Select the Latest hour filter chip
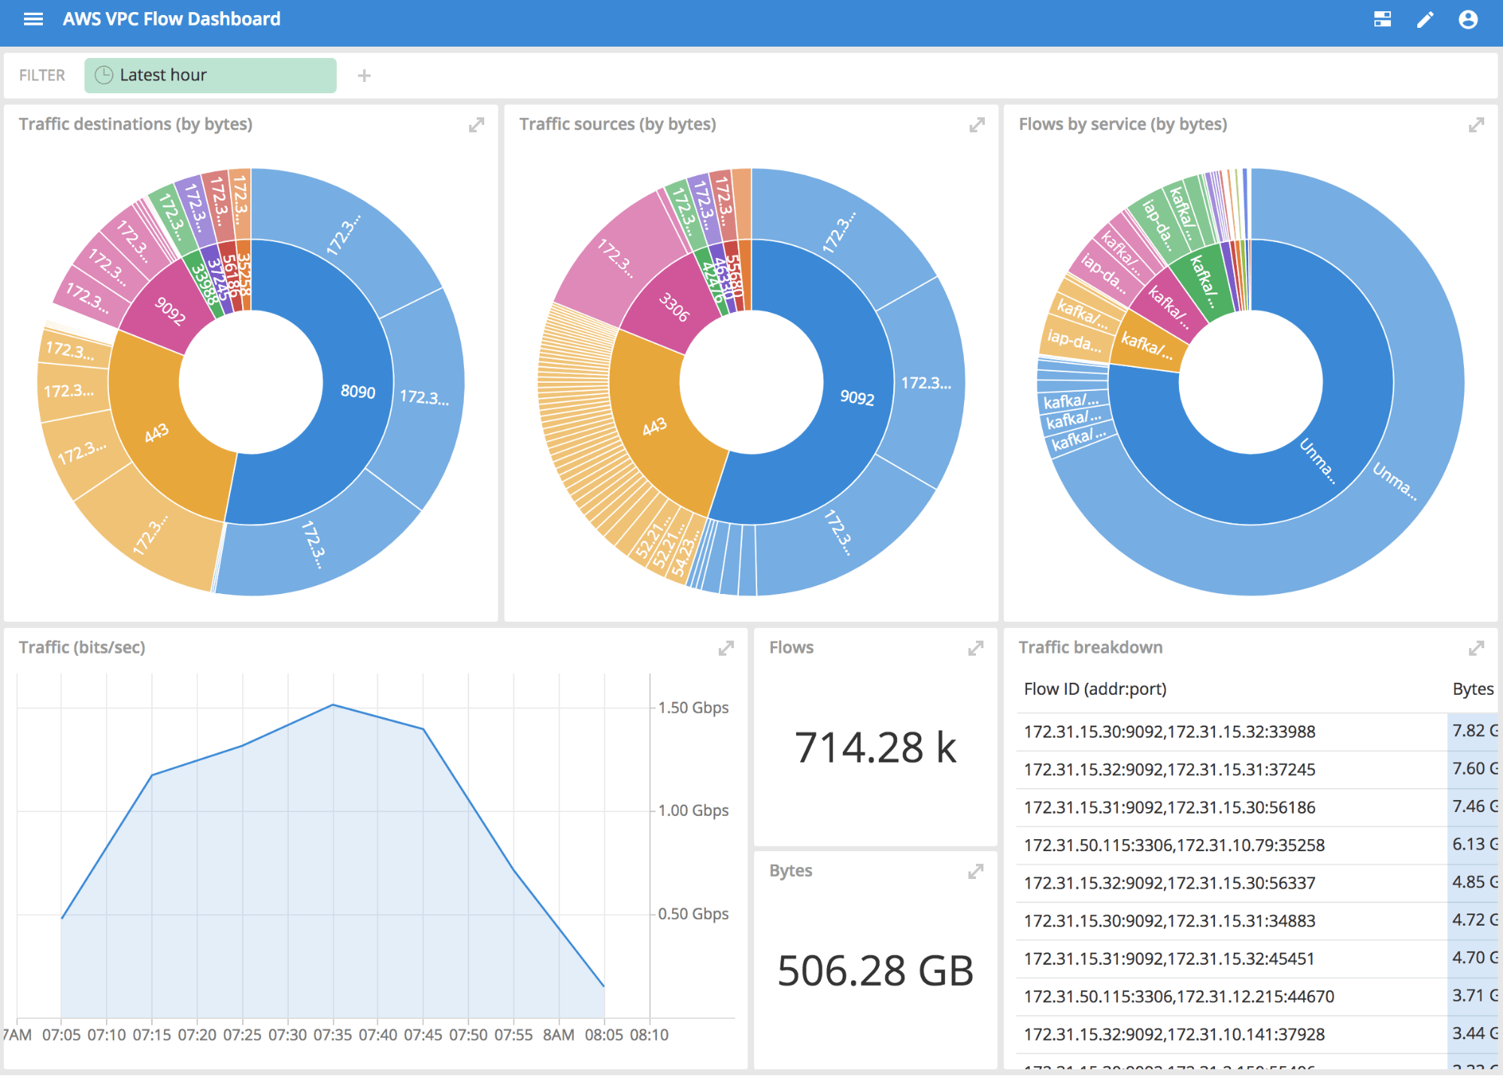 [x=210, y=74]
